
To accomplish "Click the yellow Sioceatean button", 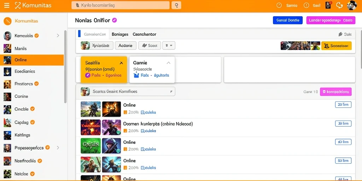I will click(337, 46).
